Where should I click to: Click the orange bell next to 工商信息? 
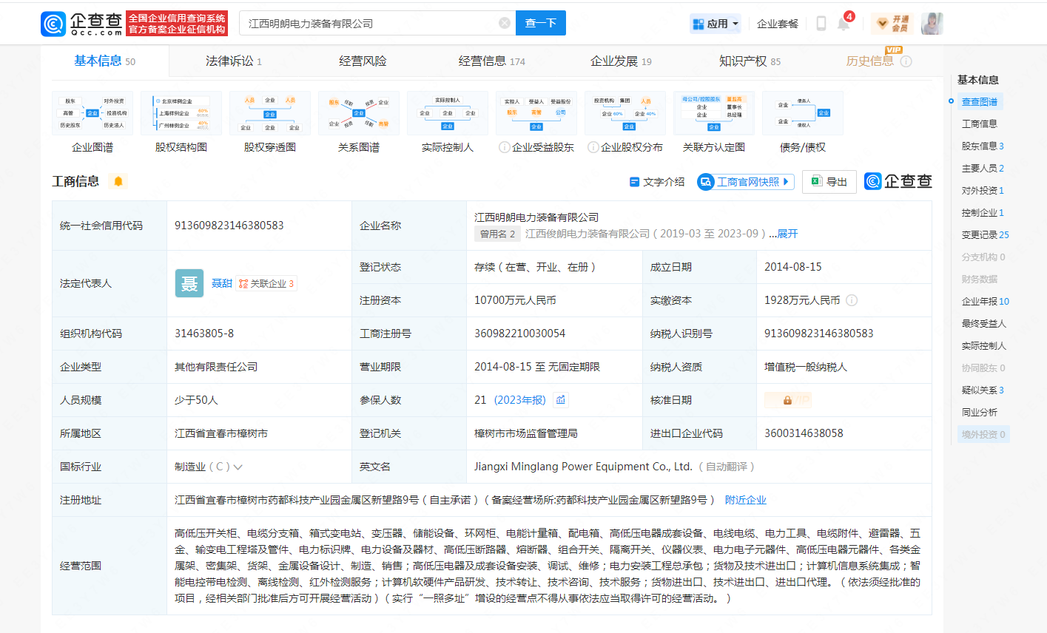click(x=118, y=181)
